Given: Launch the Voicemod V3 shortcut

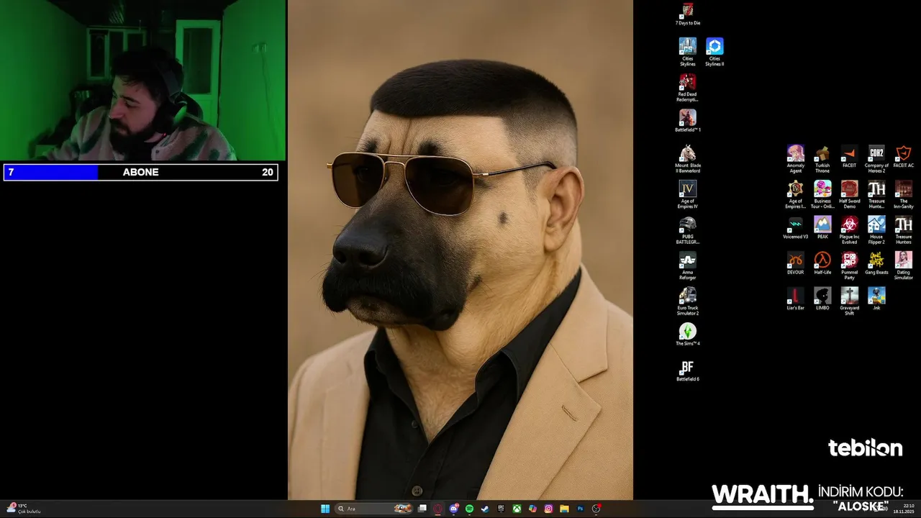Looking at the screenshot, I should pyautogui.click(x=796, y=227).
